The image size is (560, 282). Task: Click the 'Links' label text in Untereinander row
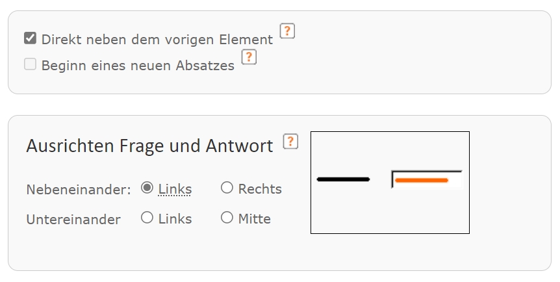(x=175, y=219)
